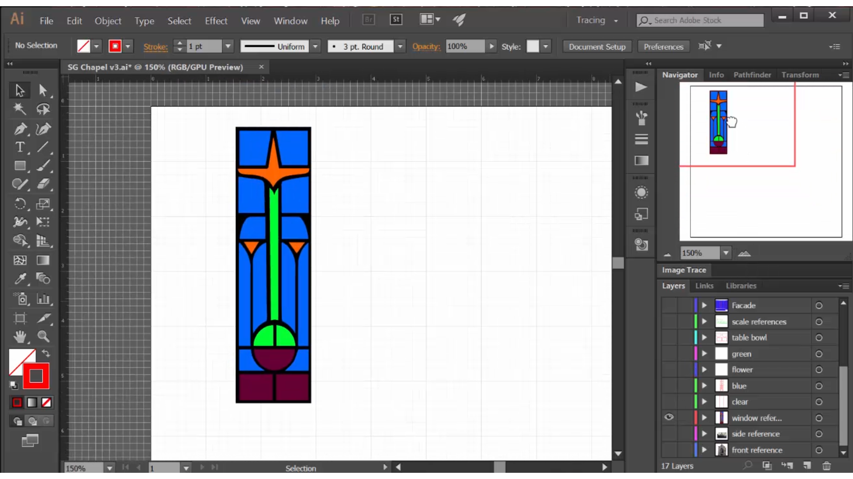Select the Eraser tool
Viewport: 853px width, 479px height.
click(43, 185)
